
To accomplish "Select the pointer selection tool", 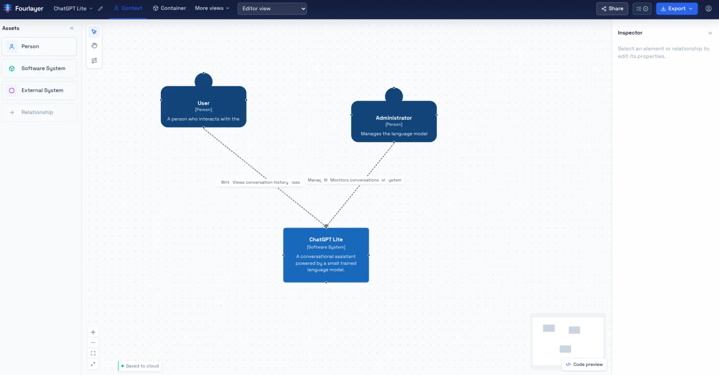I will [x=94, y=32].
